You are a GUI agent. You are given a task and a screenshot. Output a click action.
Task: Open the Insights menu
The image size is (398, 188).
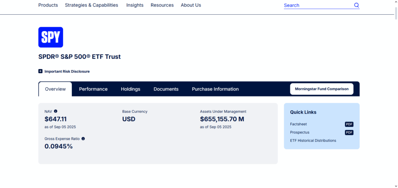coord(135,5)
